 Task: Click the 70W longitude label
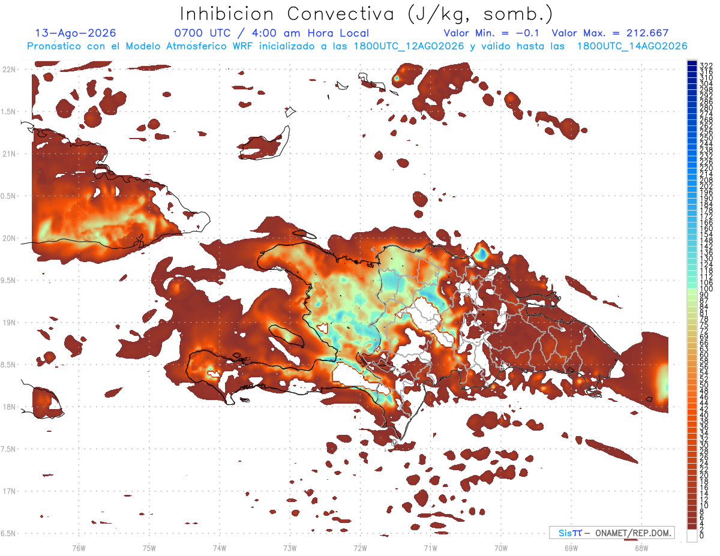pos(501,548)
